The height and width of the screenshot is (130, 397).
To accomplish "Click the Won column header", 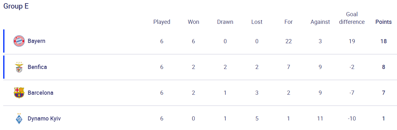I will point(194,22).
